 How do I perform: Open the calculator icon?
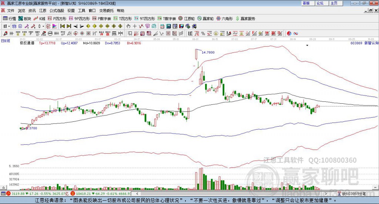(168, 26)
